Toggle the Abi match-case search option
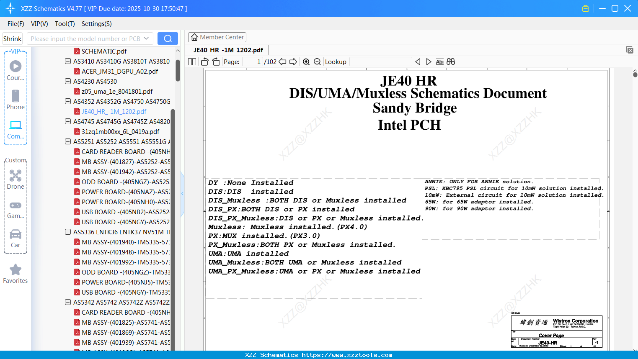Image resolution: width=638 pixels, height=359 pixels. (439, 62)
